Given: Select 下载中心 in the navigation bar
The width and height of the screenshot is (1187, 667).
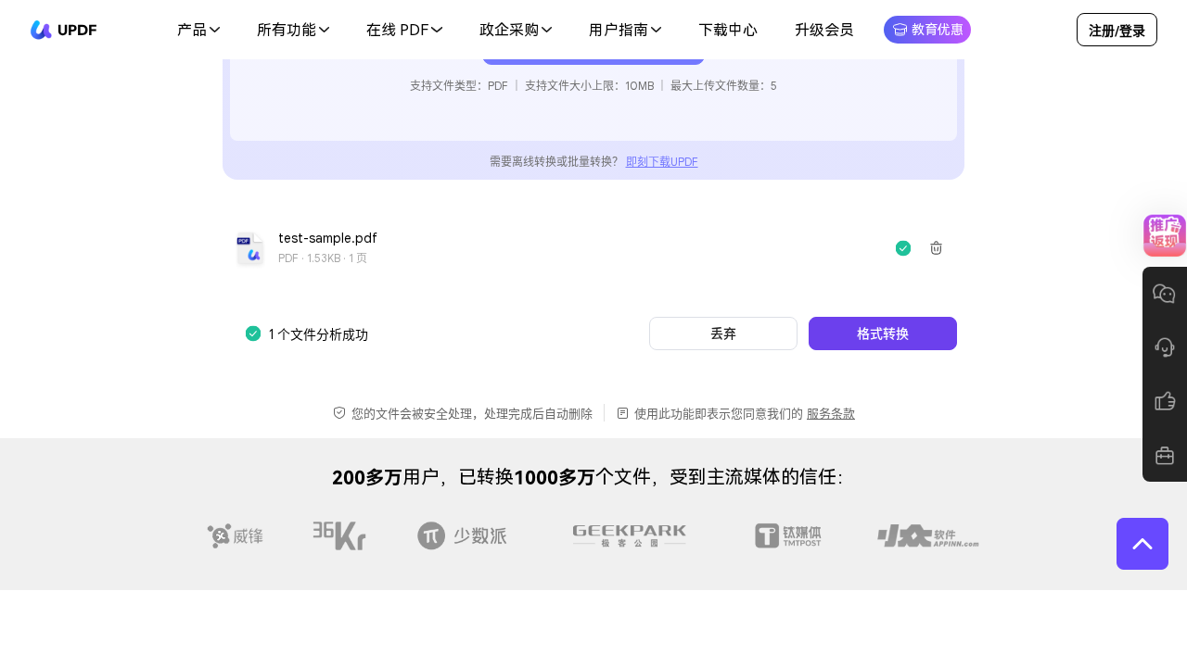Looking at the screenshot, I should click(727, 30).
